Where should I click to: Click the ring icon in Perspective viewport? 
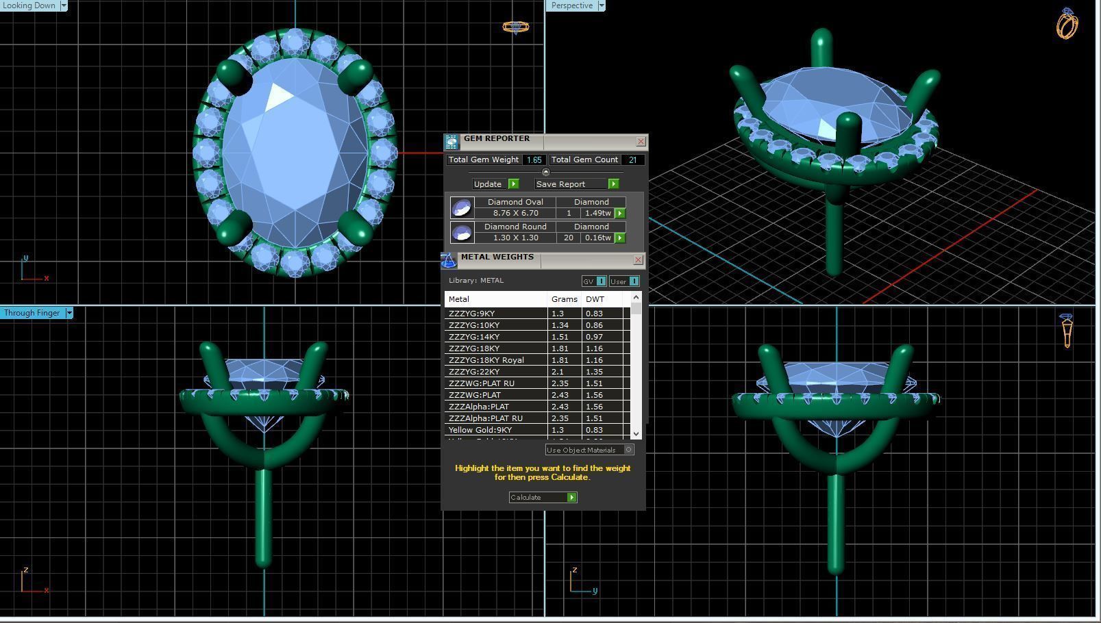click(x=1067, y=23)
